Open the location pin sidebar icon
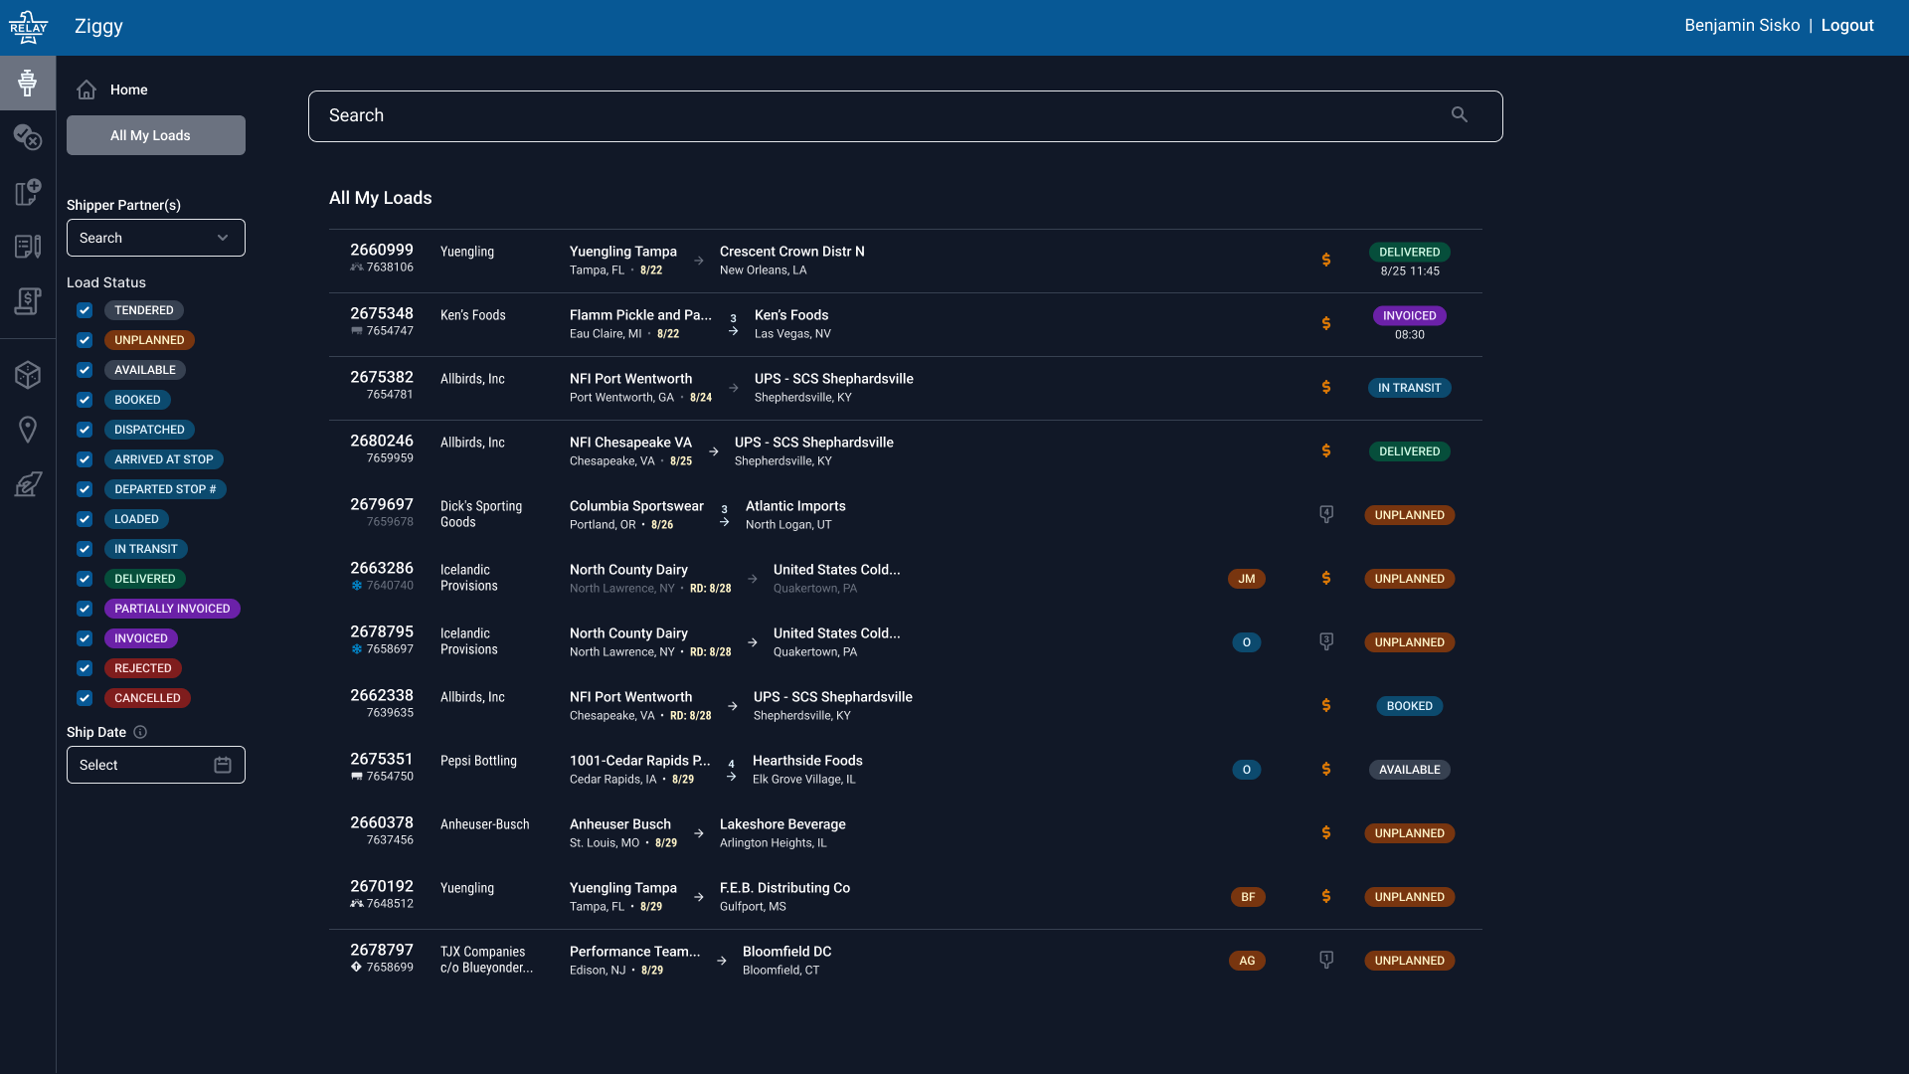The width and height of the screenshot is (1909, 1074). coord(28,430)
